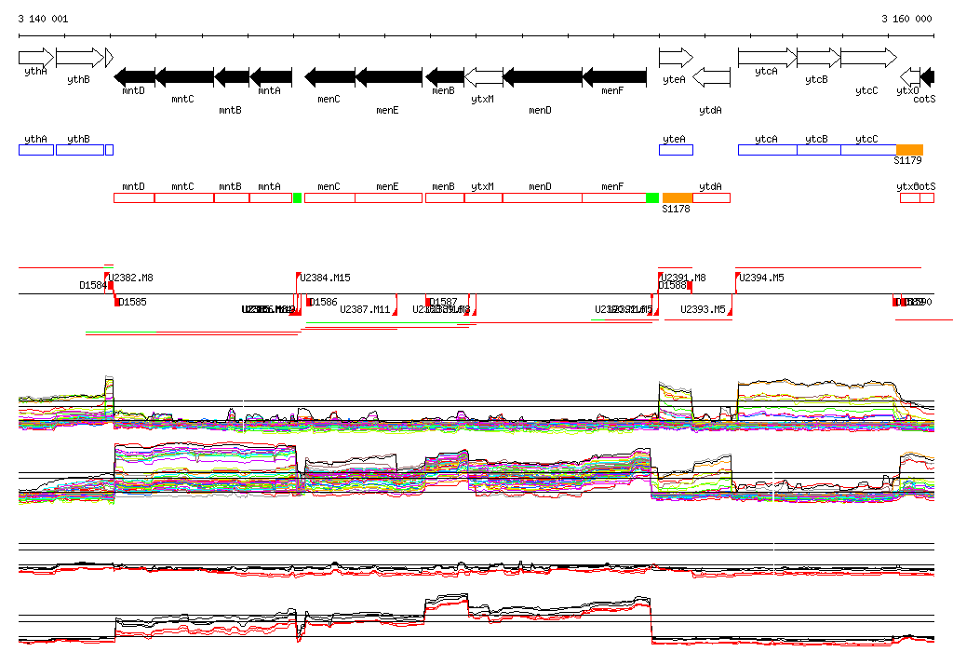The image size is (953, 665).
Task: Select the white ytcB gene arrow
Action: (x=819, y=58)
